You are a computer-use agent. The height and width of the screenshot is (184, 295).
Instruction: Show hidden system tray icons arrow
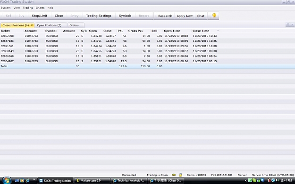point(245,180)
